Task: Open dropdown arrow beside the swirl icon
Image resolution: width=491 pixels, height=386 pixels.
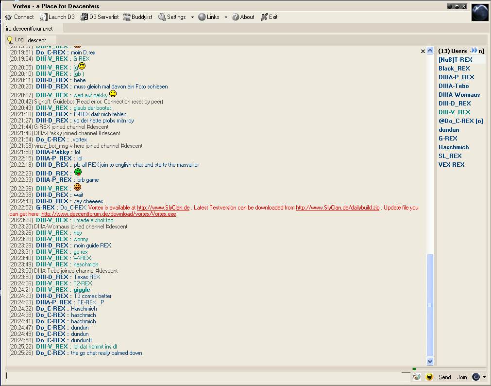Action: click(x=484, y=377)
